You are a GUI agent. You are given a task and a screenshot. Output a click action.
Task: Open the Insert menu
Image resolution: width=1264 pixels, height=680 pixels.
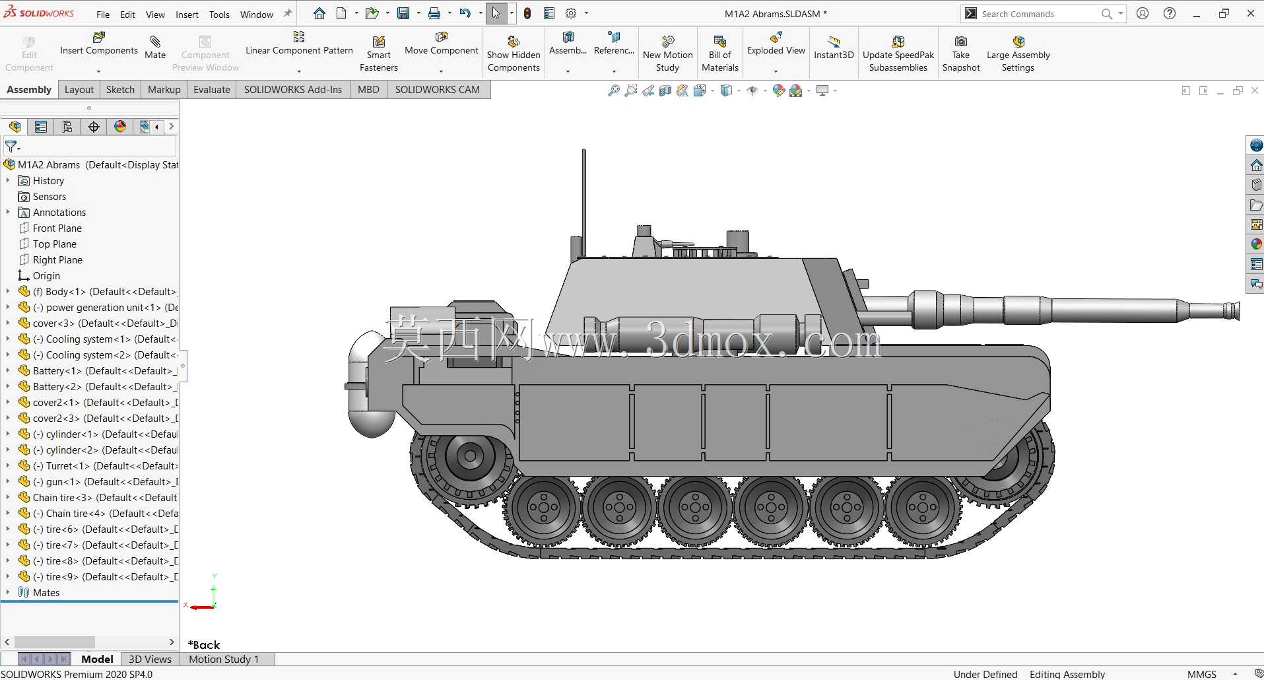pyautogui.click(x=187, y=15)
